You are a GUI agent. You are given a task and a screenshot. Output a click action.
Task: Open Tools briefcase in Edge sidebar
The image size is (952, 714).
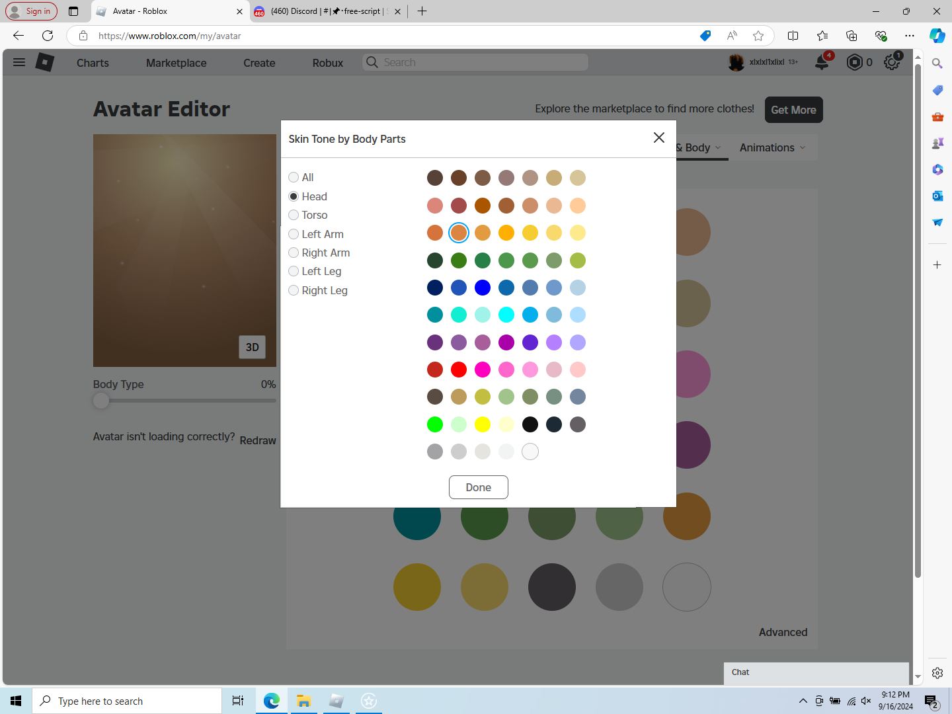point(937,117)
